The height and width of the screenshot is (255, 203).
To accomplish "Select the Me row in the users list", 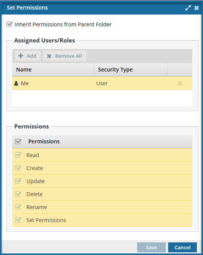I will [102, 83].
